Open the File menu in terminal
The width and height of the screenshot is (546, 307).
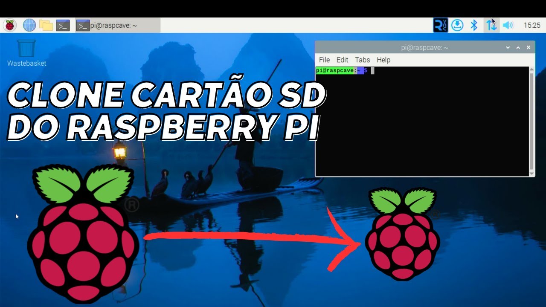(x=324, y=60)
